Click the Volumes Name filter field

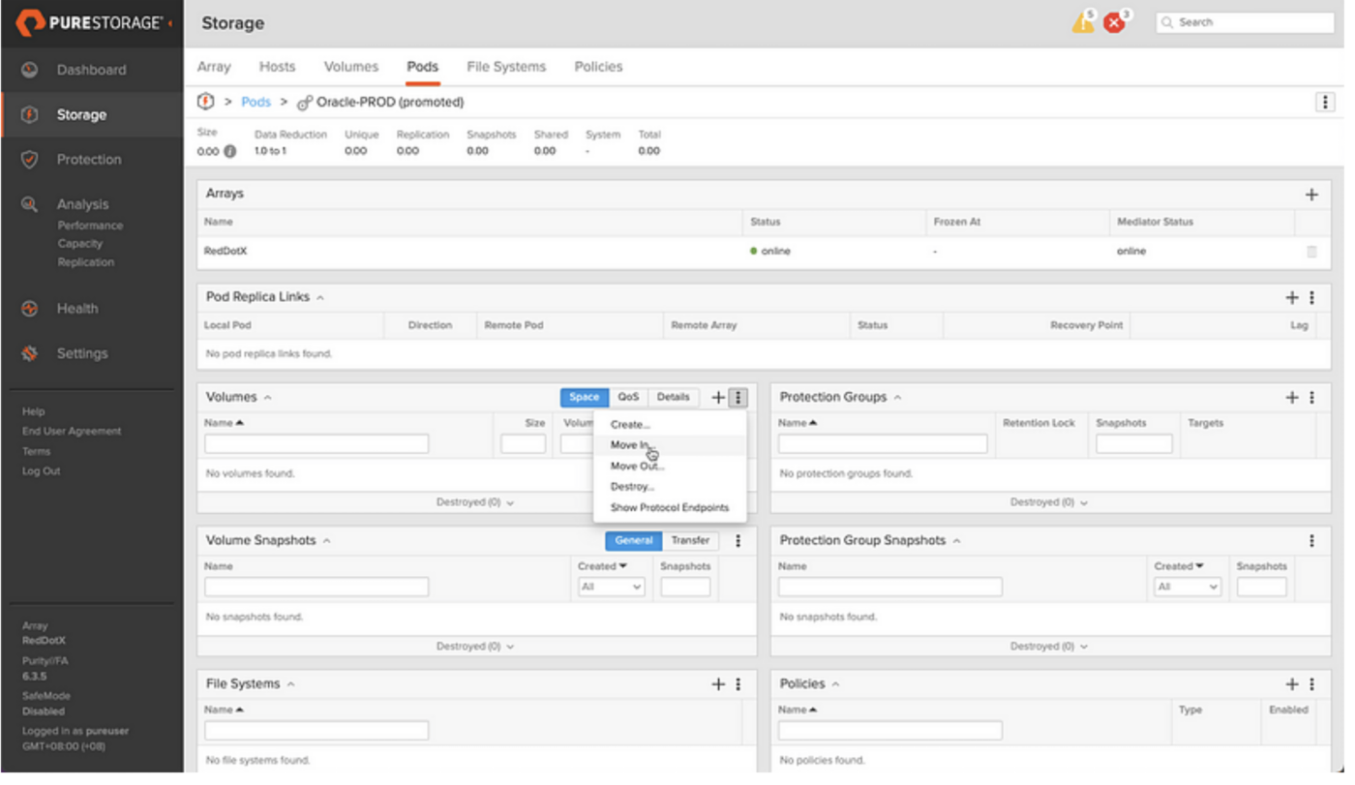click(x=316, y=444)
